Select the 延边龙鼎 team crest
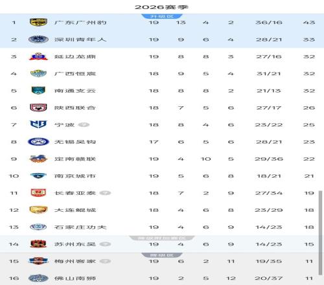The image size is (324, 285). tap(38, 56)
